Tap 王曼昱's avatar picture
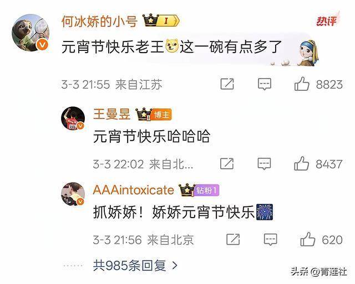 click(73, 118)
